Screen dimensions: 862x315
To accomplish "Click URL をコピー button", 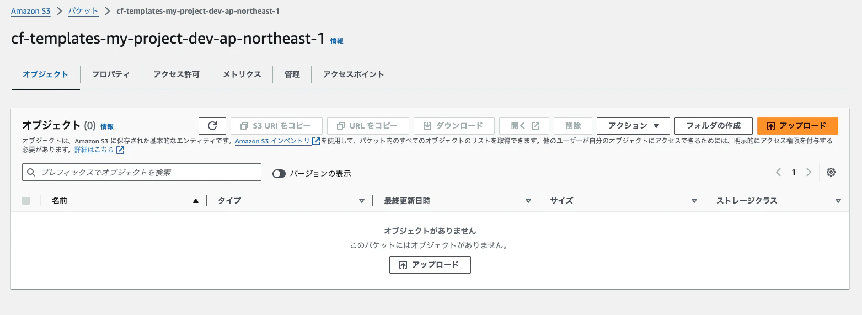I will (x=368, y=126).
